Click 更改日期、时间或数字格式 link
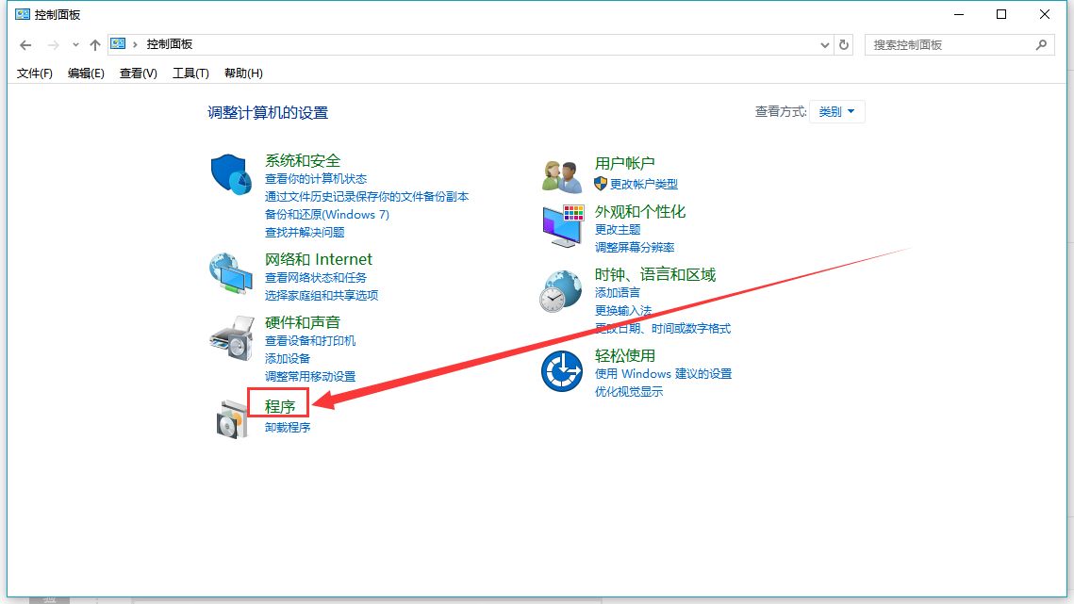This screenshot has height=604, width=1074. point(662,328)
